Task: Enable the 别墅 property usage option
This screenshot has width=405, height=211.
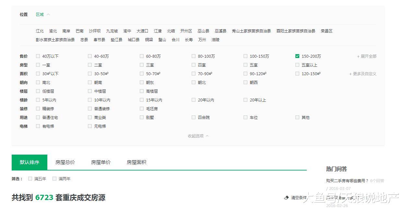Action: tap(142, 117)
